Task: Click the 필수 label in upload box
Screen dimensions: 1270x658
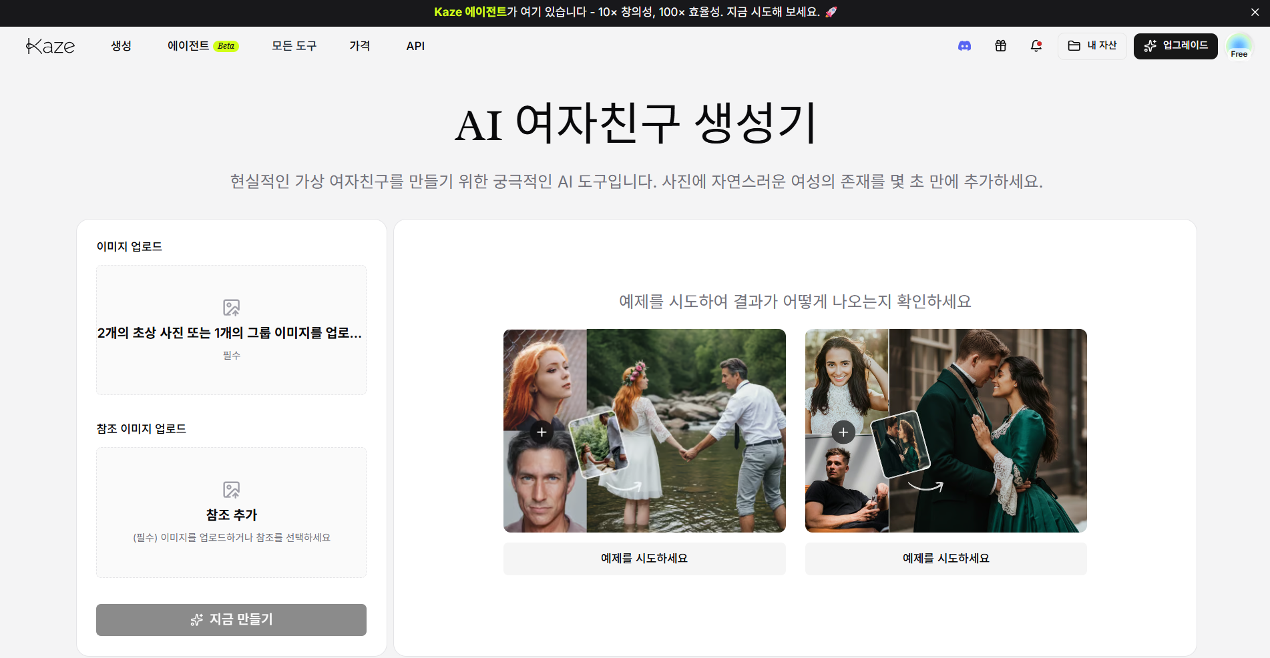Action: [x=231, y=356]
